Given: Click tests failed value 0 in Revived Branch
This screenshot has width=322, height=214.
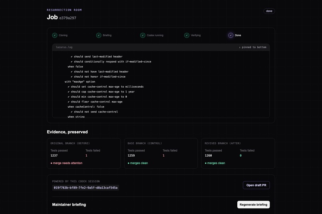Looking at the screenshot, I should [241, 155].
